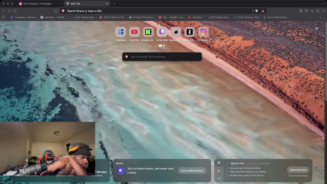Select the Rewards triangle in widget sidebar
327x184 pixels.
[219, 170]
